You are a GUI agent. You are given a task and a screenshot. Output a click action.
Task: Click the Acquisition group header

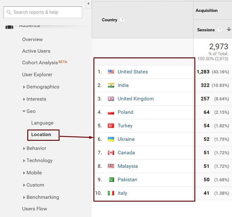(x=206, y=10)
